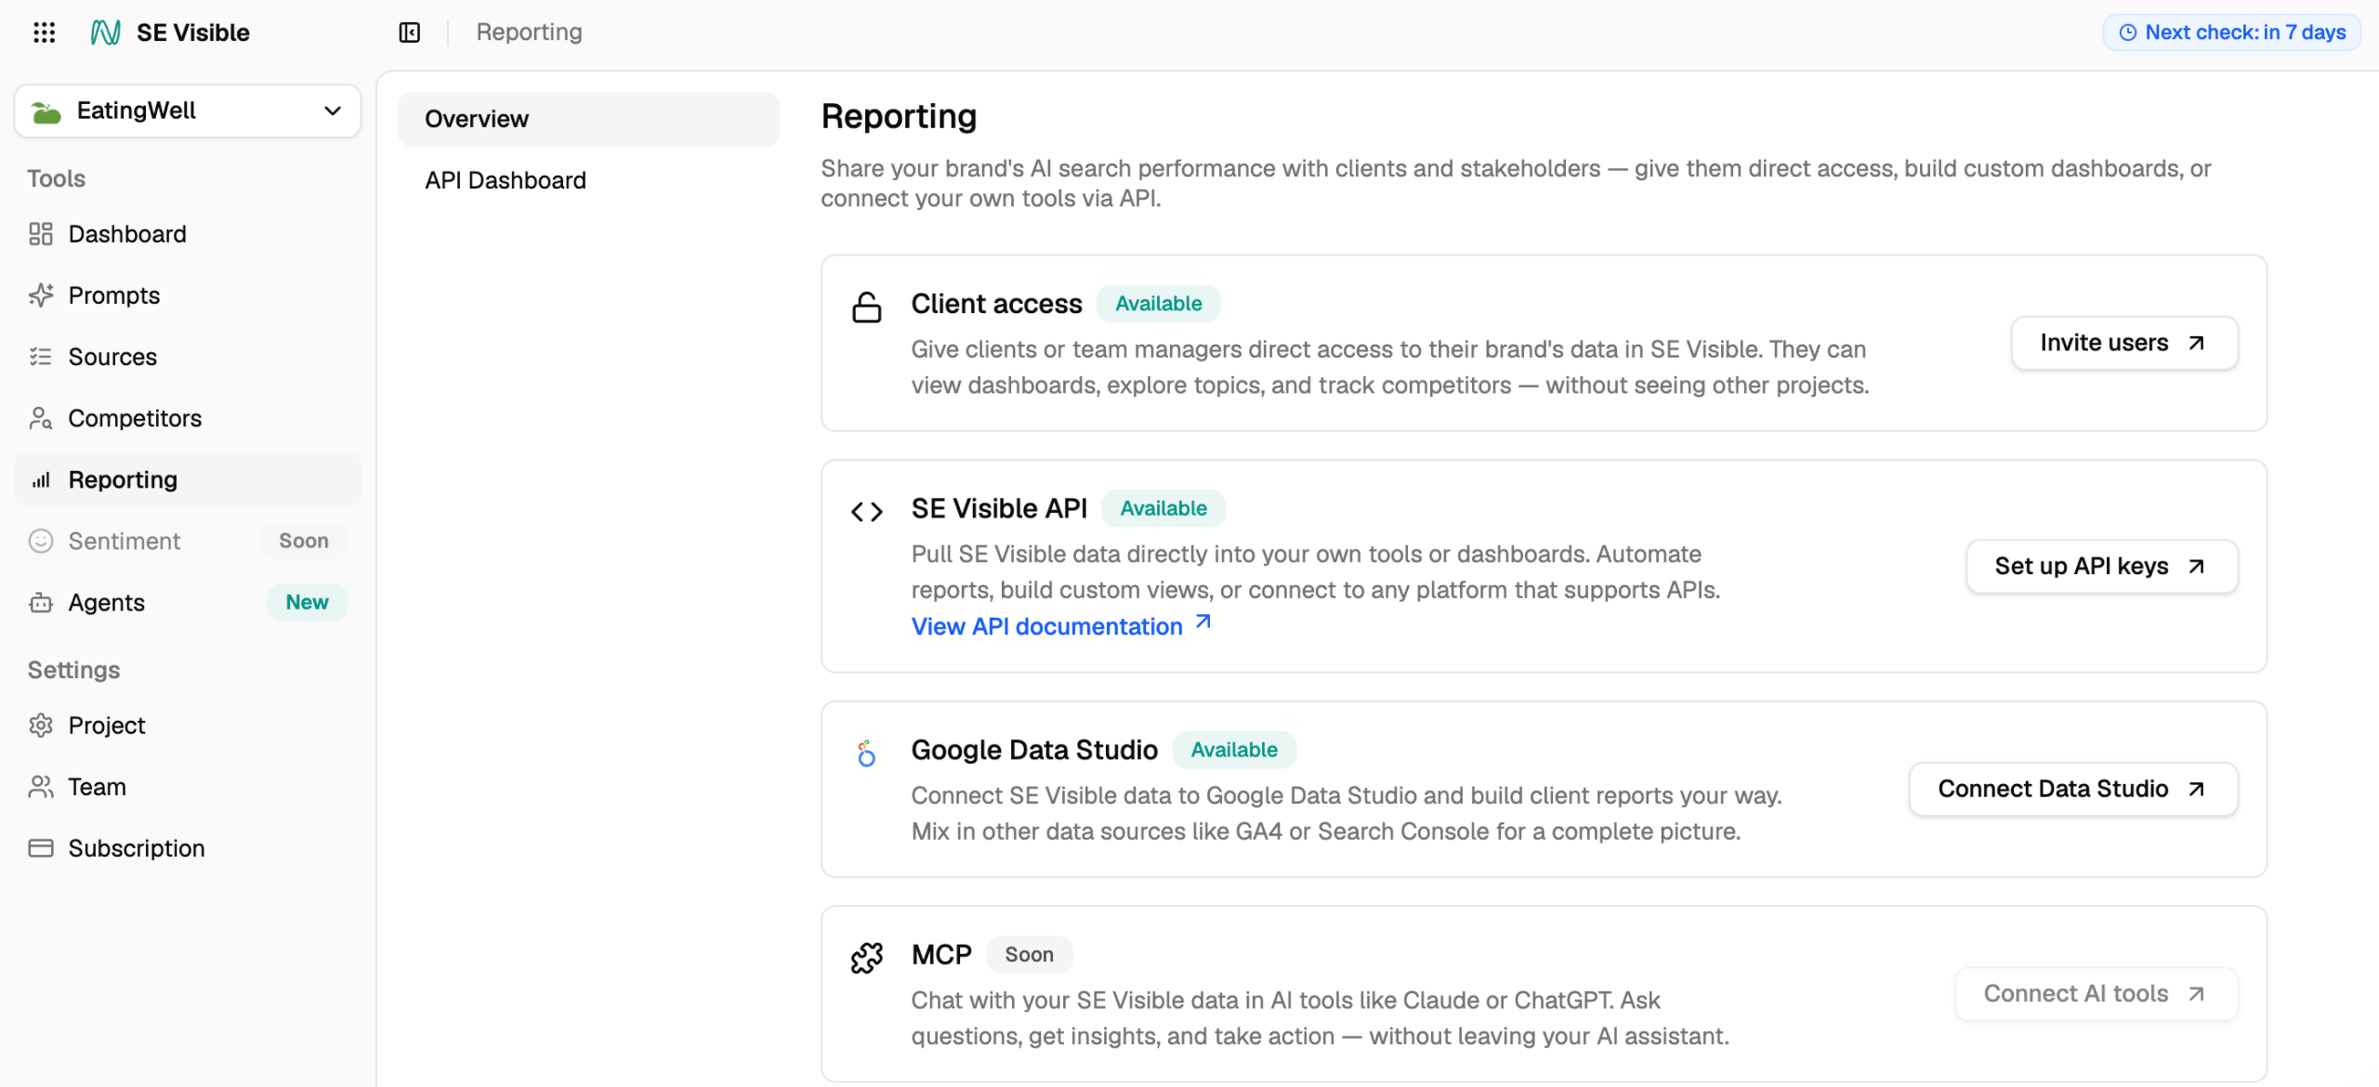The width and height of the screenshot is (2379, 1087).
Task: Click the SE Visible logo icon
Action: 105,33
